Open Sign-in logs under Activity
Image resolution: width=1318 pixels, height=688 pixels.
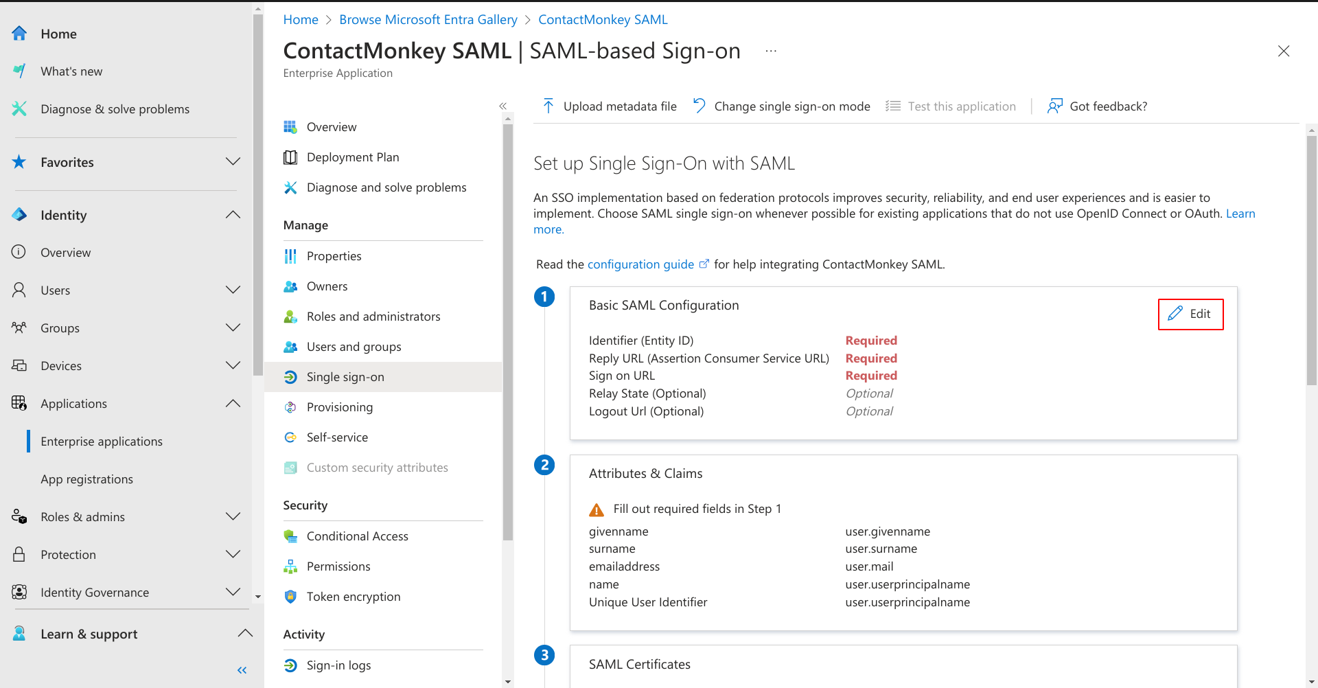point(338,665)
